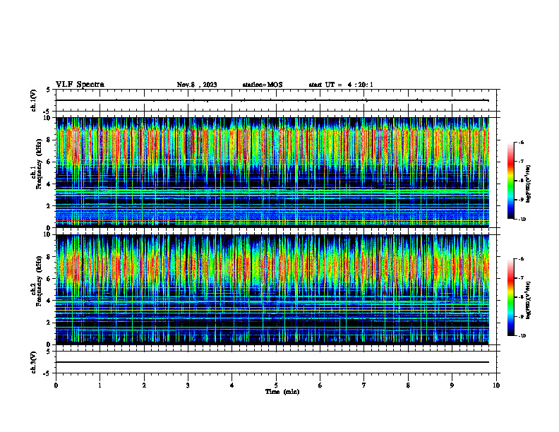Click the ch.2 colorbar log(PSD) unit label

pos(529,300)
